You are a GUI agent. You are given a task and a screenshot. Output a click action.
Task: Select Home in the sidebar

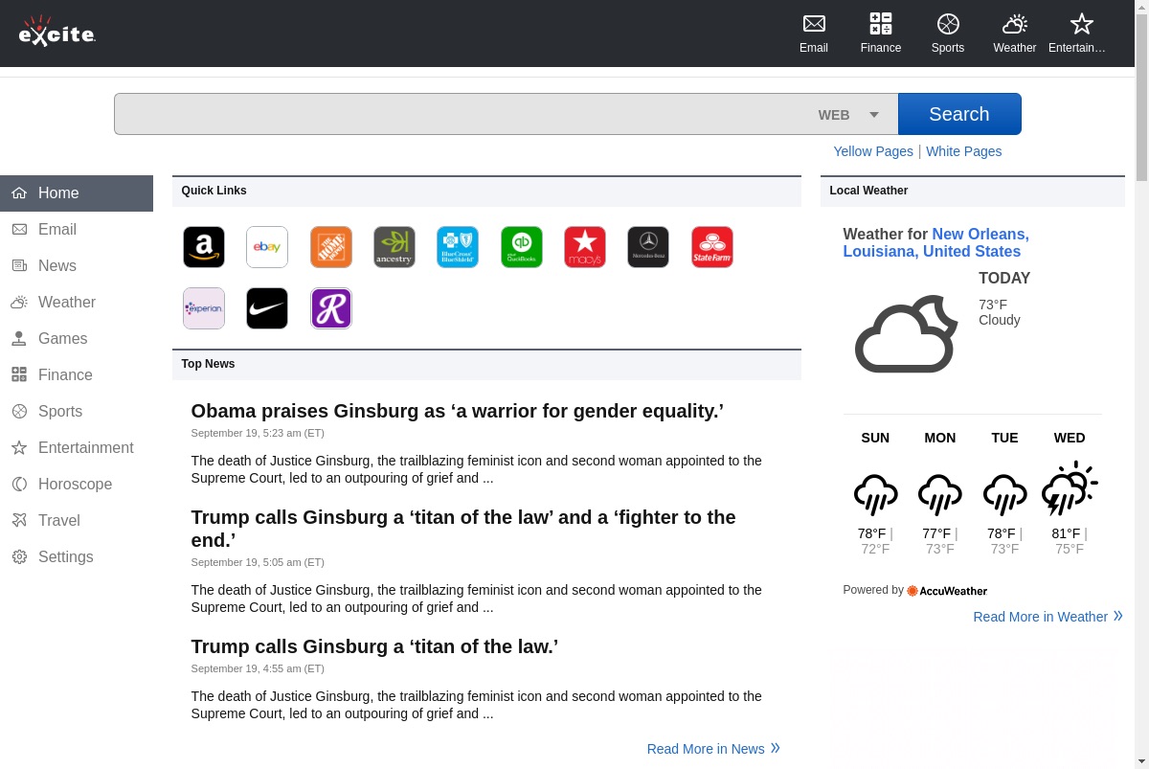77,192
